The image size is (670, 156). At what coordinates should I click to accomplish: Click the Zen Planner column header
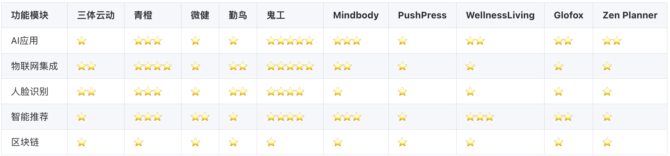coord(630,15)
